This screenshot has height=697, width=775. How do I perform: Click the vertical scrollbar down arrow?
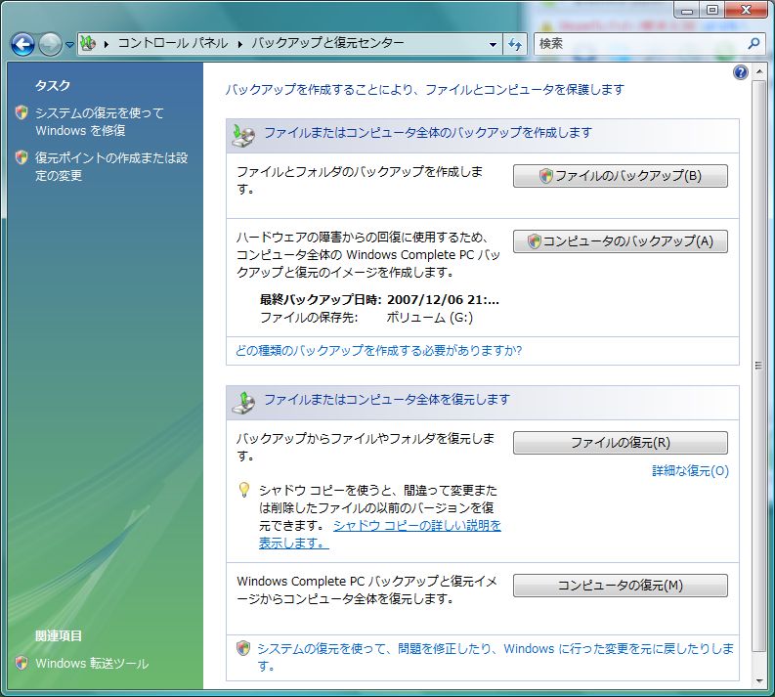[759, 681]
